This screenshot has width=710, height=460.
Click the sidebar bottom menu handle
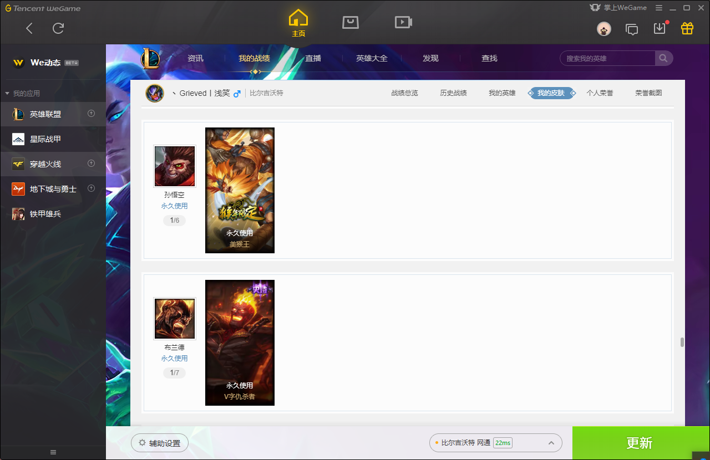pyautogui.click(x=53, y=452)
